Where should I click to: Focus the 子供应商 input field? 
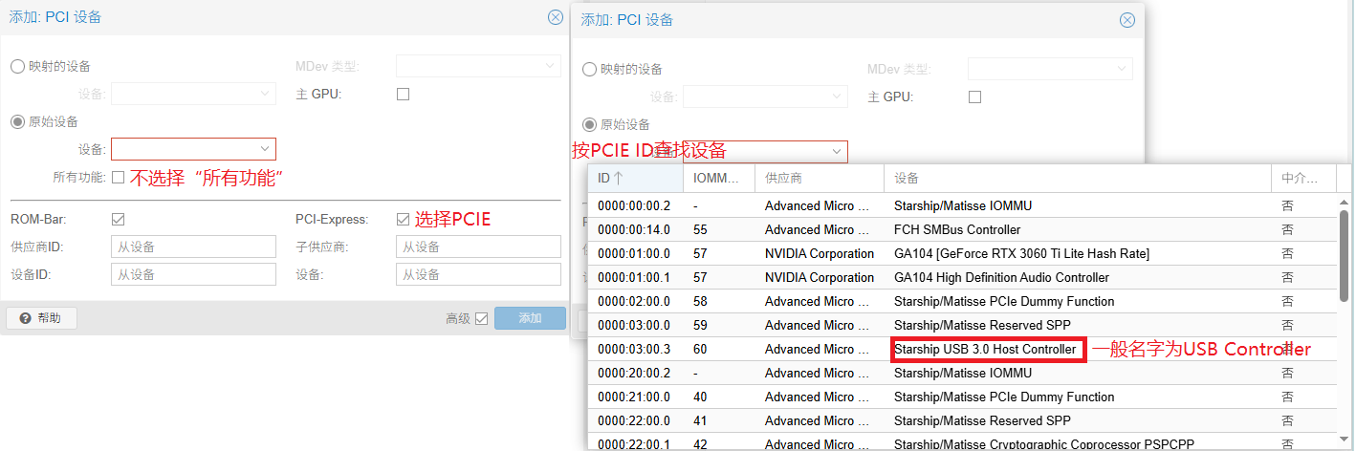(478, 247)
